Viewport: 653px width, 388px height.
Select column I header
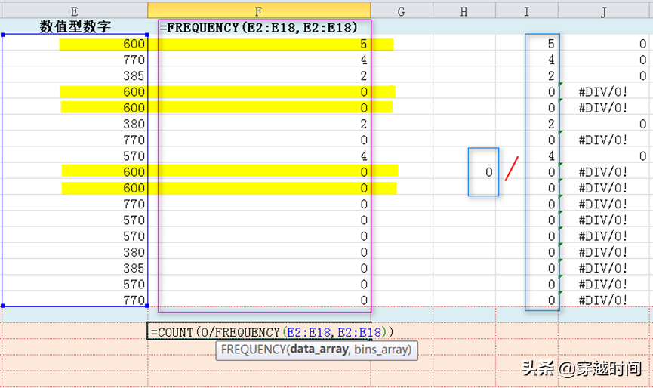[526, 11]
